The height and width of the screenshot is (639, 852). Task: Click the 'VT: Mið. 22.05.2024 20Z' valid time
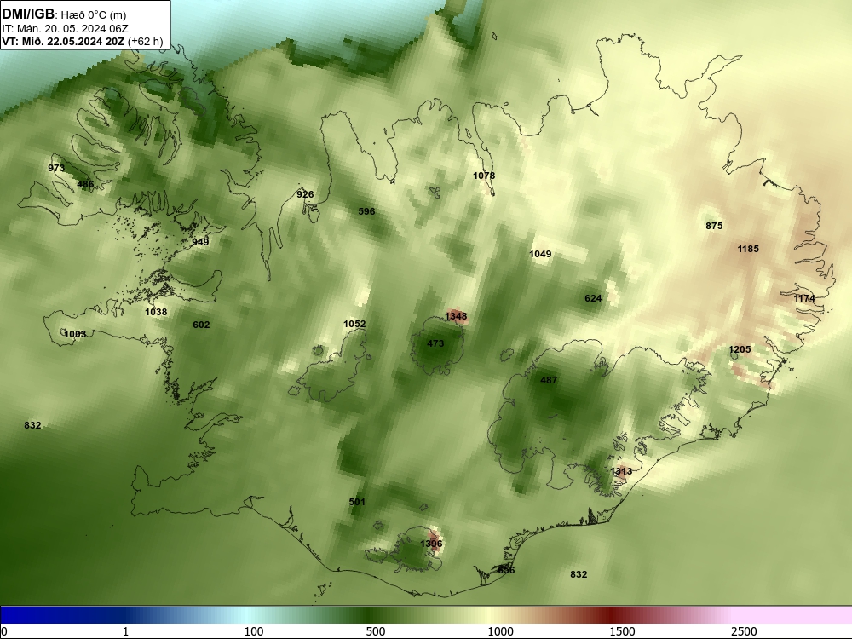[63, 41]
